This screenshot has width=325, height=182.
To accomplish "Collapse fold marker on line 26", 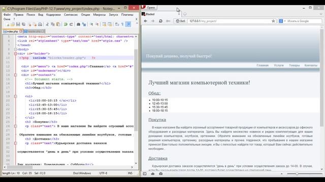I will pos(16,126).
